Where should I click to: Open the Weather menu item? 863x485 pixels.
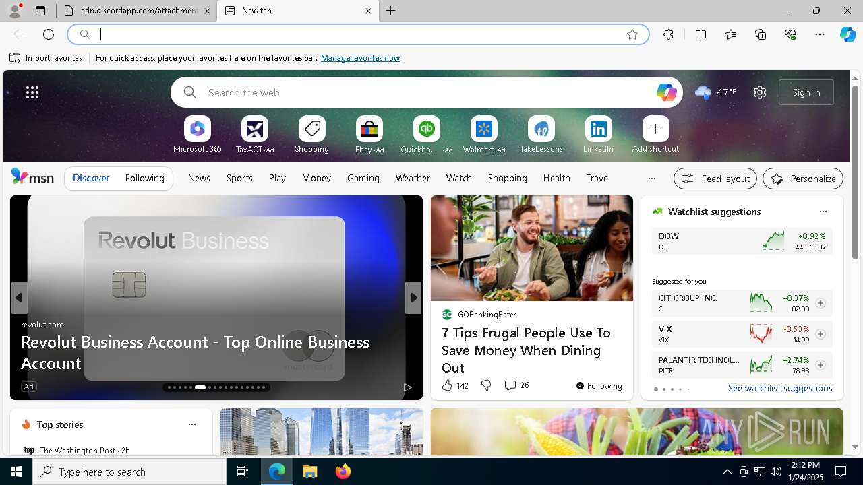click(x=413, y=178)
